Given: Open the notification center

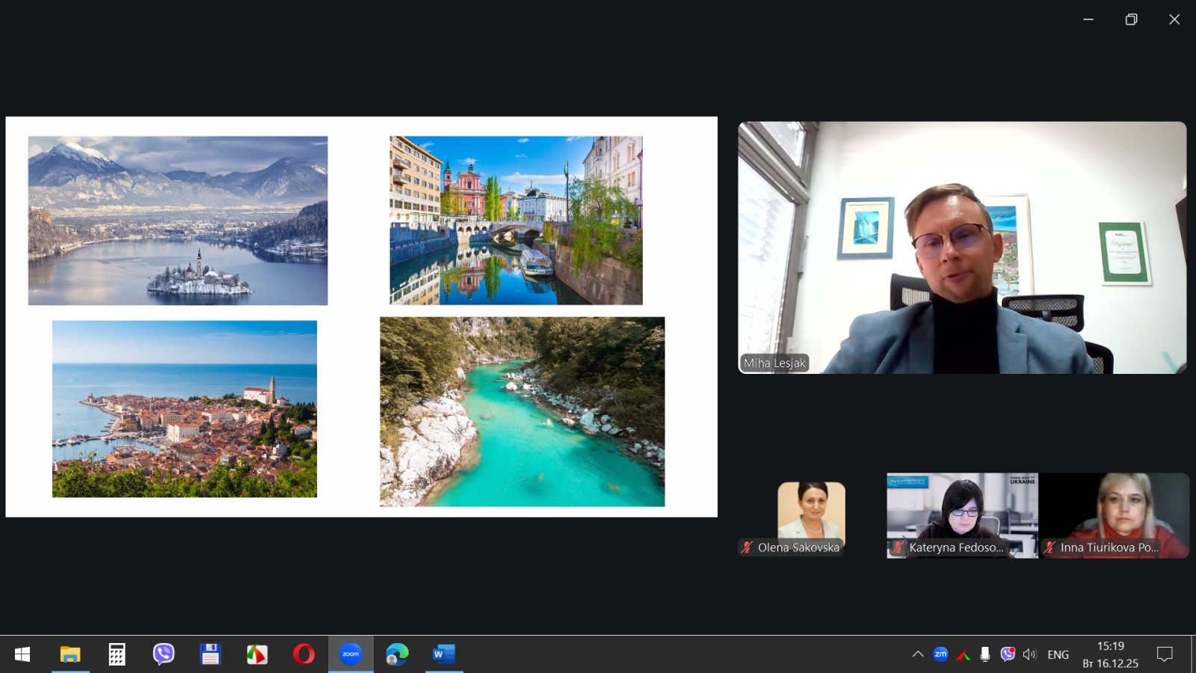Looking at the screenshot, I should click(1165, 655).
